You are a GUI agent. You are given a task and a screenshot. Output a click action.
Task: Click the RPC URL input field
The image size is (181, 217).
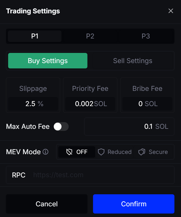click(x=101, y=175)
